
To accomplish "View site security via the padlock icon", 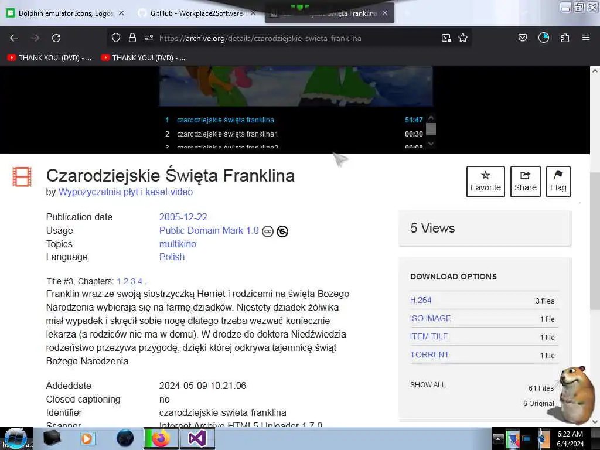I will (x=132, y=37).
